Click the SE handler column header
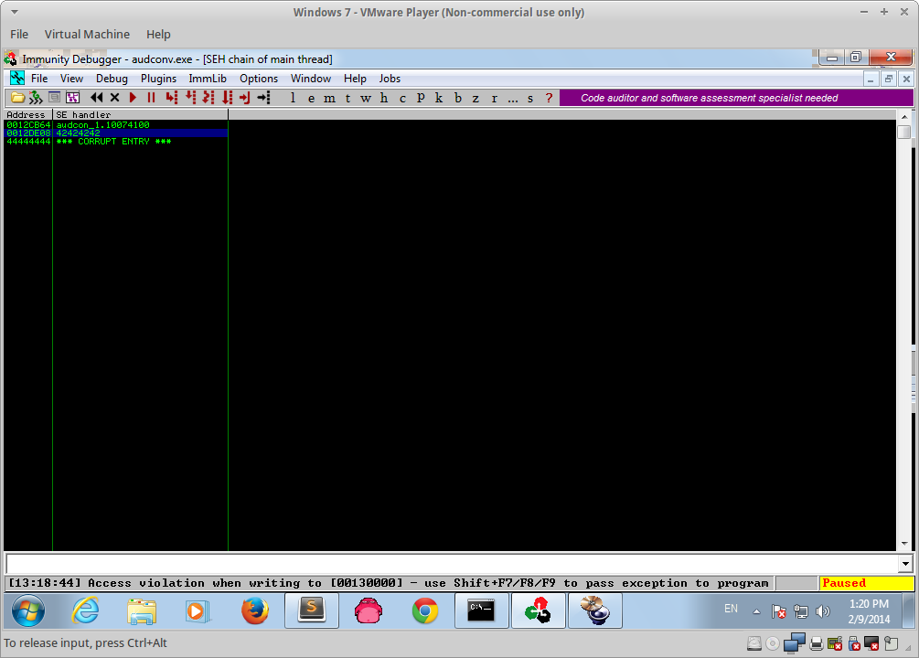Screen dimensions: 919x658 (x=140, y=115)
